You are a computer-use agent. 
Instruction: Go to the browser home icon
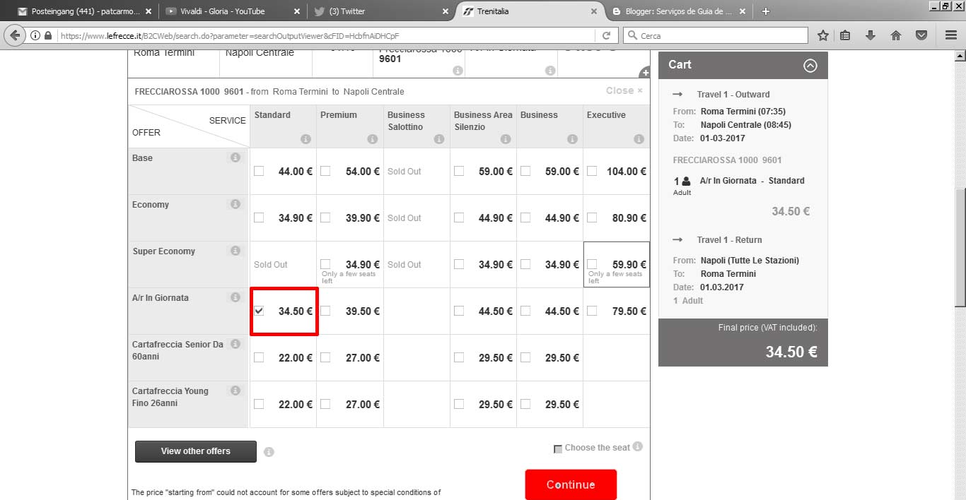[896, 35]
